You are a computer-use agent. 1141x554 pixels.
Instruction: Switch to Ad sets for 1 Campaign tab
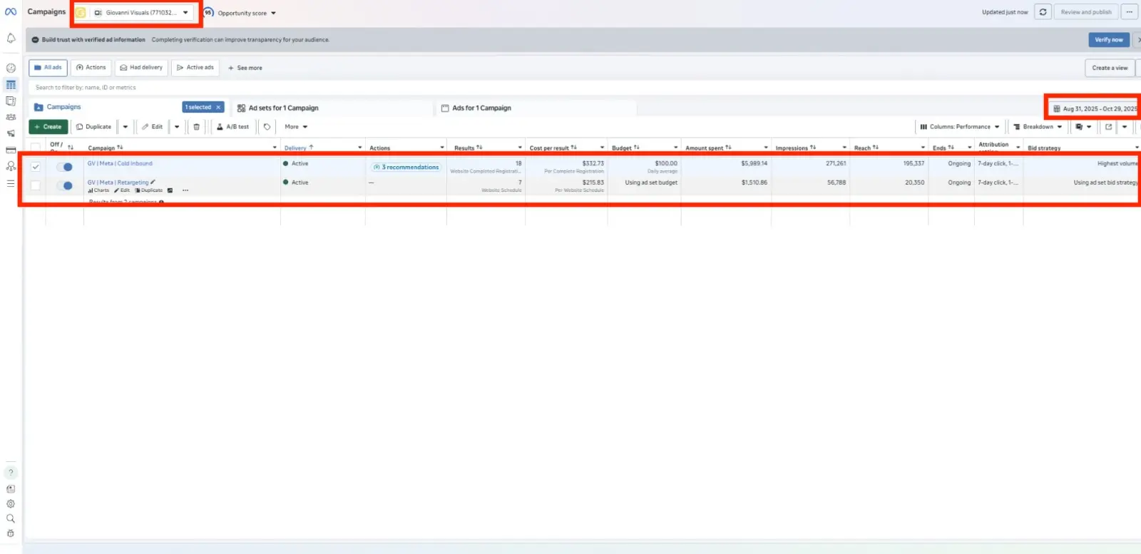point(283,108)
